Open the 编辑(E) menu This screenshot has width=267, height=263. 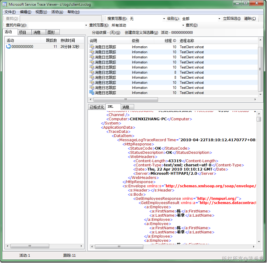(26, 12)
